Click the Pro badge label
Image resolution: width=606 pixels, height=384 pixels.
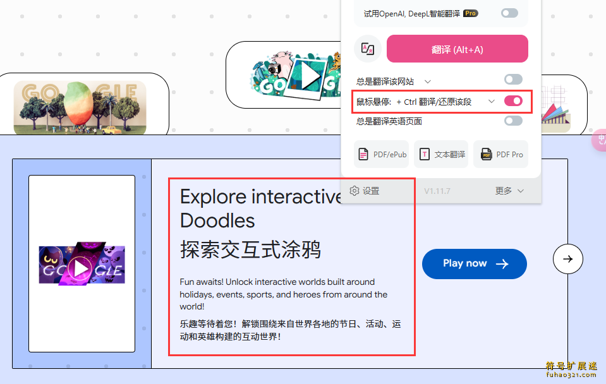[470, 13]
